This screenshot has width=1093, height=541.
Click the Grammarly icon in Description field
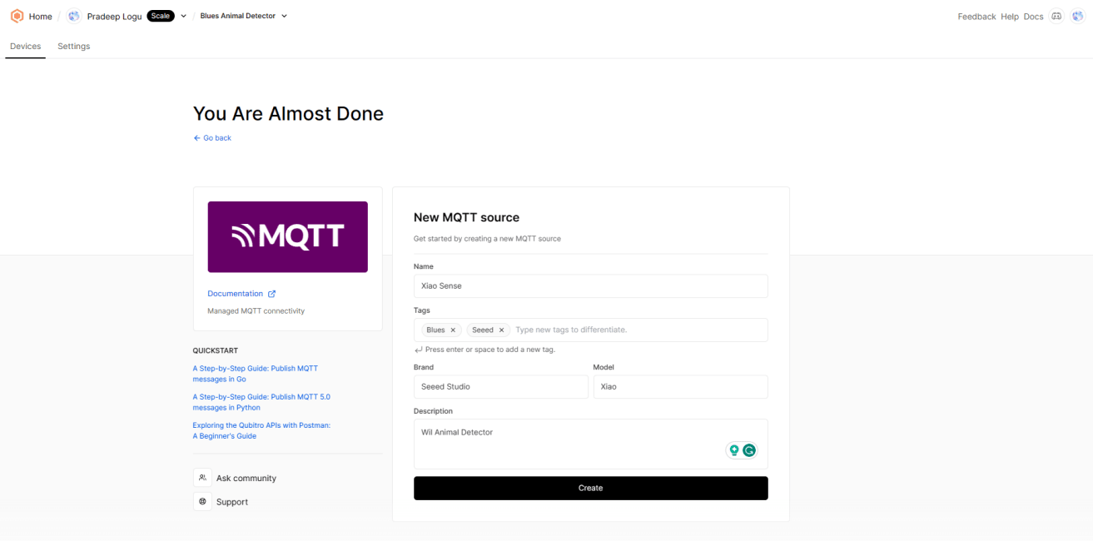[749, 450]
